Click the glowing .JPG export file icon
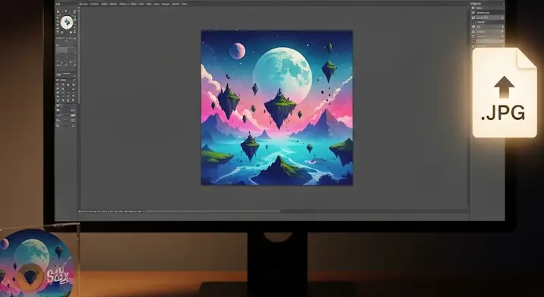This screenshot has height=297, width=544. [504, 93]
